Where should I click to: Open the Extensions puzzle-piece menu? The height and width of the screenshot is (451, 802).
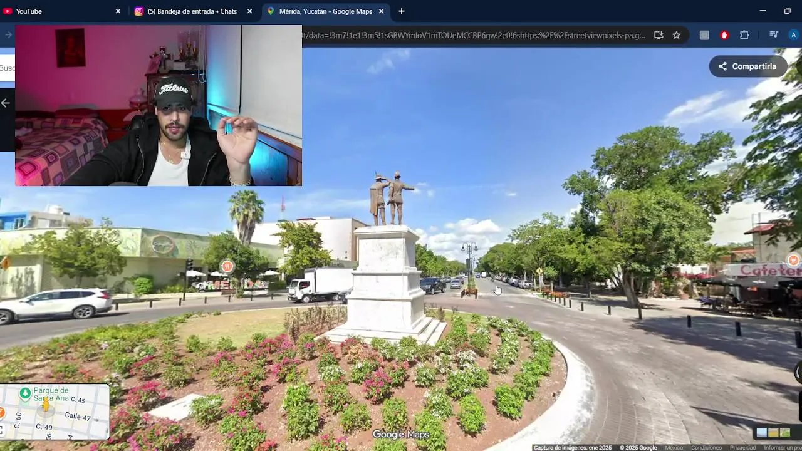coord(744,35)
